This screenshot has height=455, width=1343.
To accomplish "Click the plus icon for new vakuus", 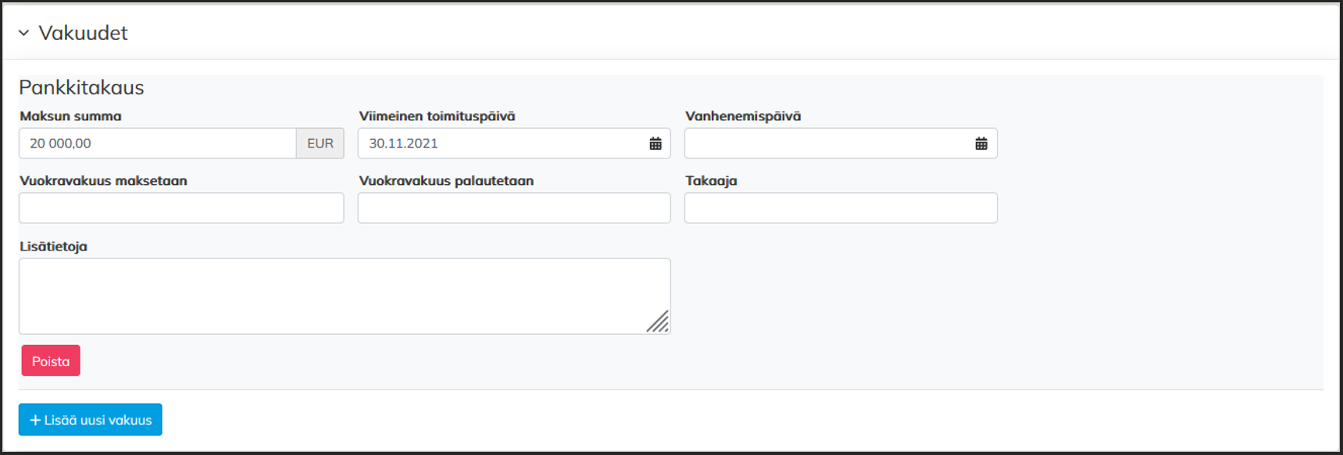I will [x=35, y=420].
